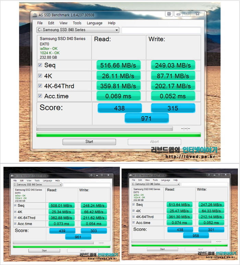Click the total score 958
Image resolution: width=240 pixels, height=265 pixels.
[x=196, y=236]
